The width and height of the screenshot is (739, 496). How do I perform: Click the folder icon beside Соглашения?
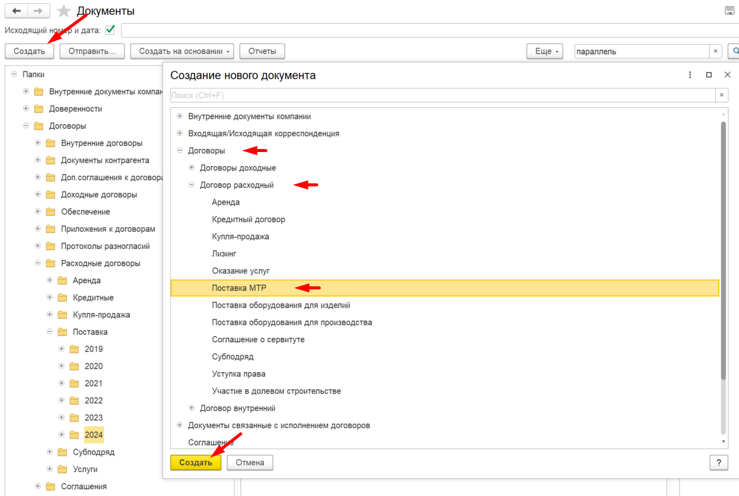tap(50, 486)
